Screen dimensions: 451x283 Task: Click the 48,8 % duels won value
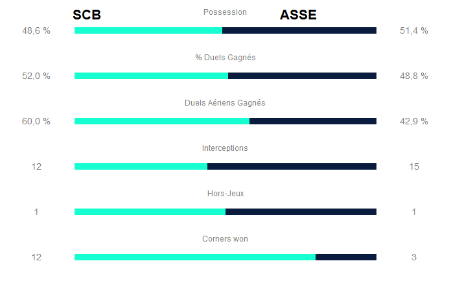click(x=413, y=76)
